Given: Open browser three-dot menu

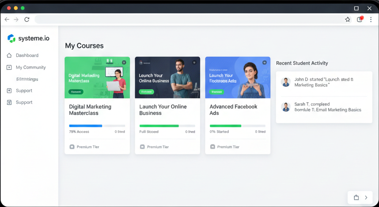Looking at the screenshot, I should click(371, 19).
